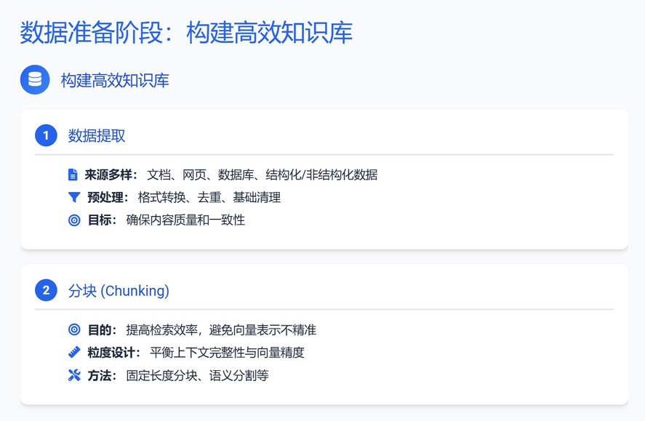
Task: Click the bold label 粒度设计：
Action: pos(114,353)
